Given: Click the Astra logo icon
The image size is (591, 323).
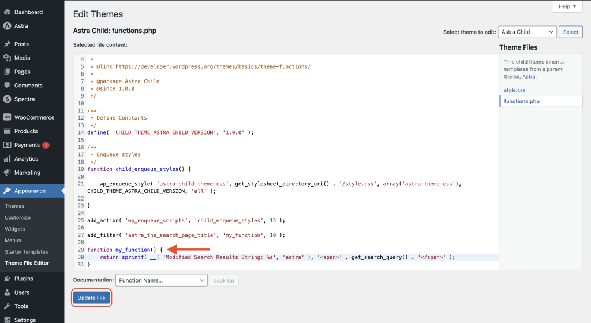Looking at the screenshot, I should pos(7,25).
